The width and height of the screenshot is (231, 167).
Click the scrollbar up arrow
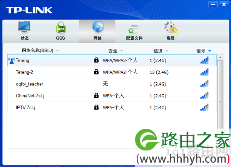point(220,57)
